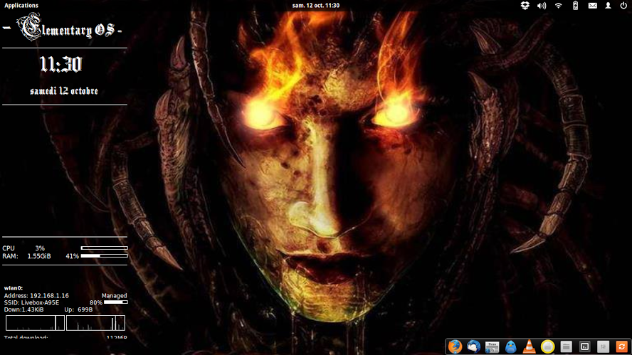This screenshot has width=632, height=355.
Task: Click the CPU usage bar
Action: pyautogui.click(x=104, y=248)
